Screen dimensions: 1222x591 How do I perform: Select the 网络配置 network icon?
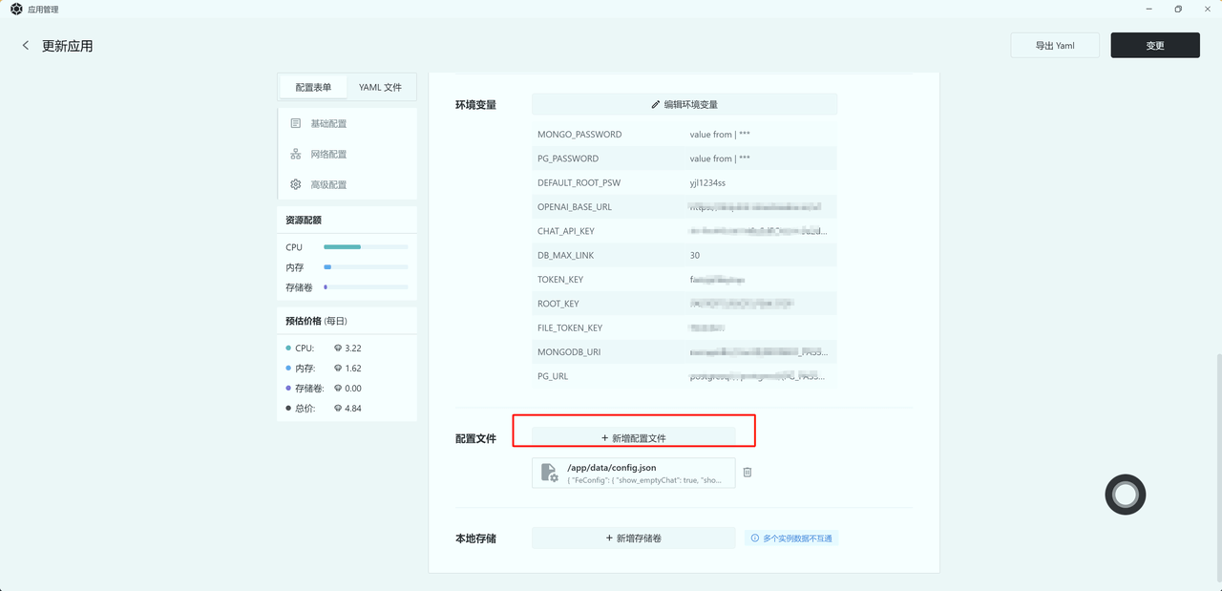click(x=296, y=154)
